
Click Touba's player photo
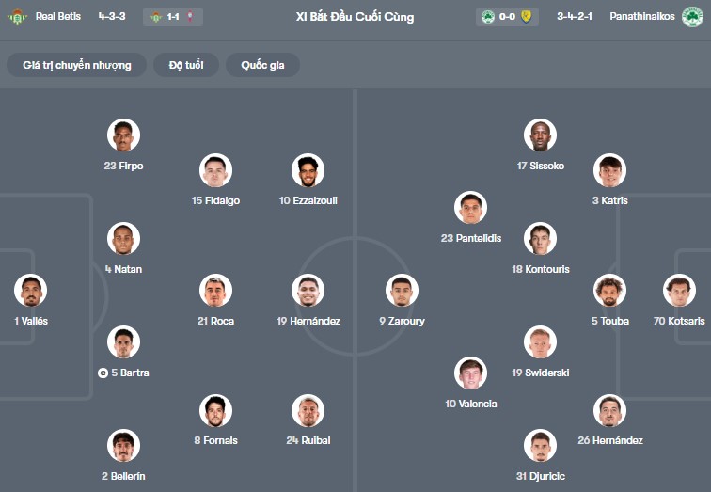tap(609, 290)
